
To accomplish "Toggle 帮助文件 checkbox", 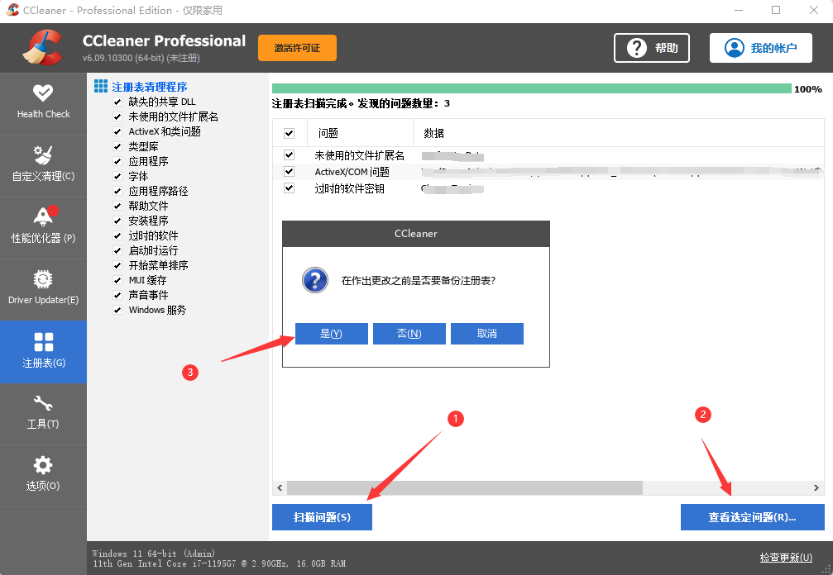I will [117, 206].
